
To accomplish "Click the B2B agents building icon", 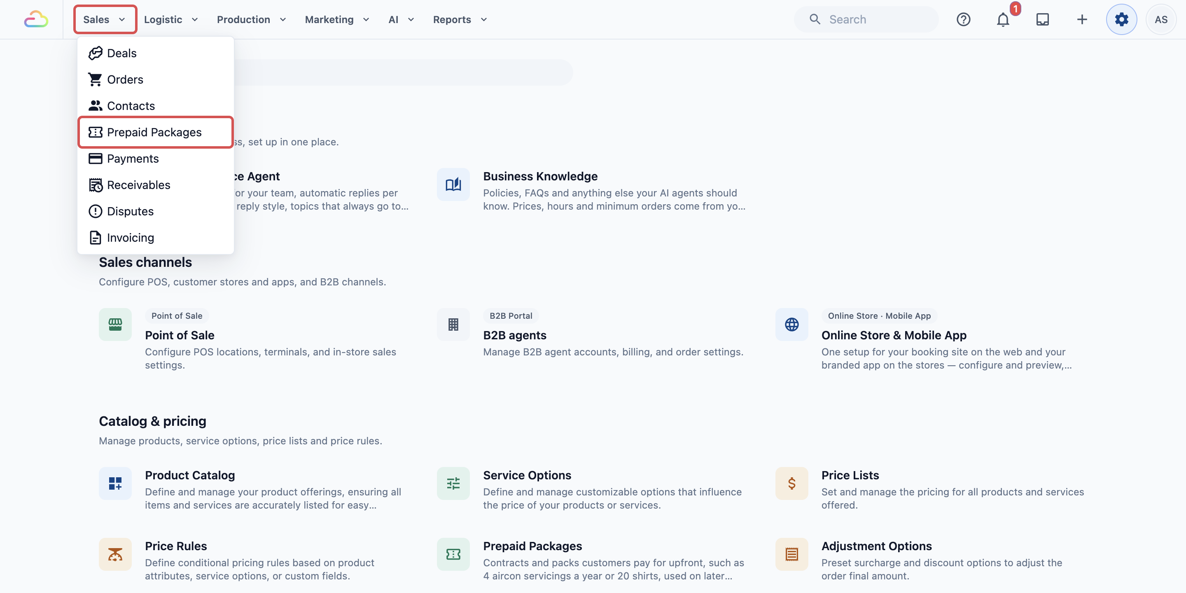I will tap(453, 325).
